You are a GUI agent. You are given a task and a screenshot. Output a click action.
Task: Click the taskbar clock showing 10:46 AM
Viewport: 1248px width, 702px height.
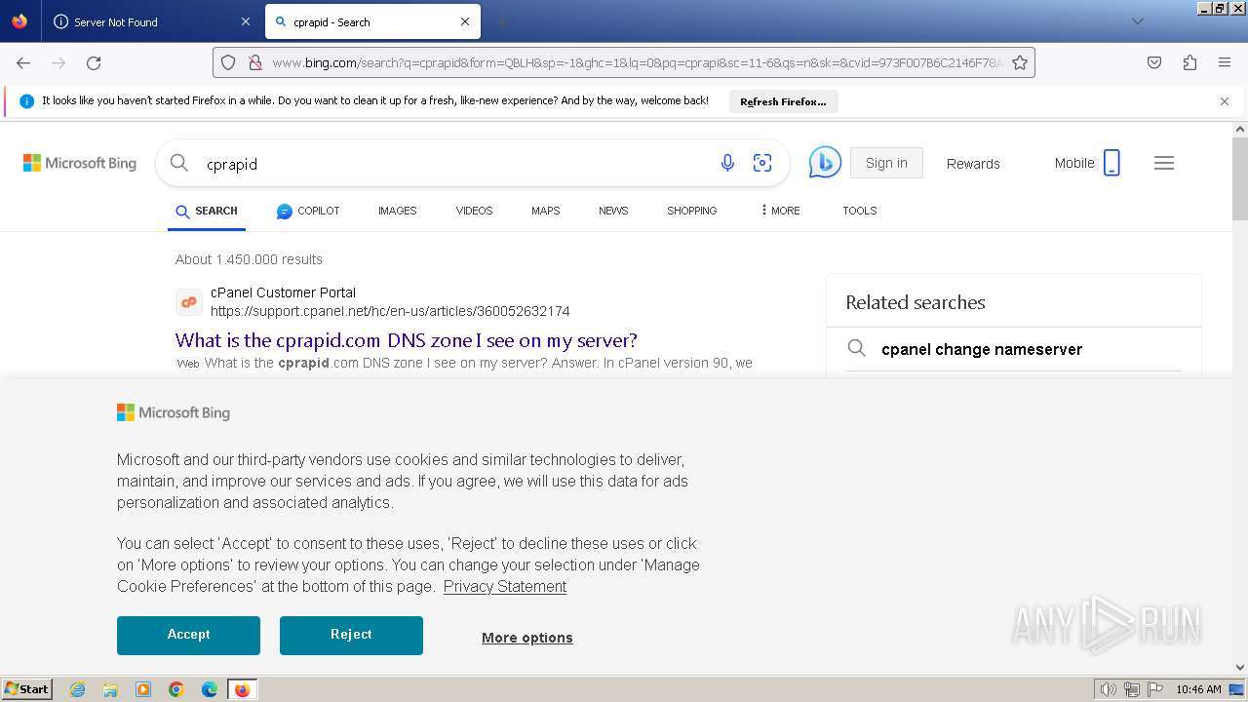1198,689
